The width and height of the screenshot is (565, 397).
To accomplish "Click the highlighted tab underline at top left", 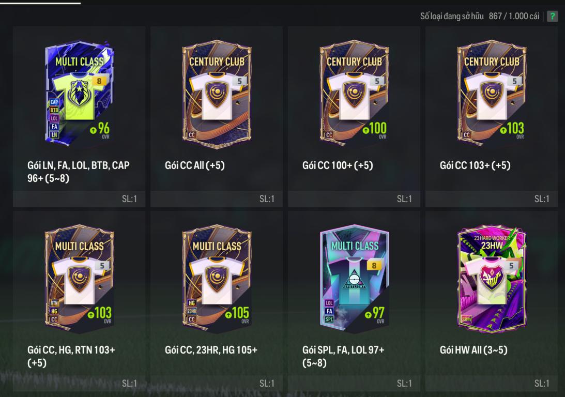I will (x=40, y=3).
